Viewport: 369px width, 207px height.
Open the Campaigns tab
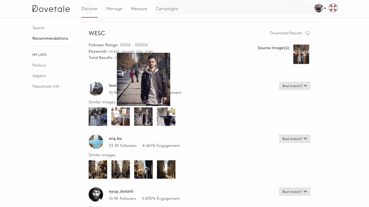click(167, 9)
